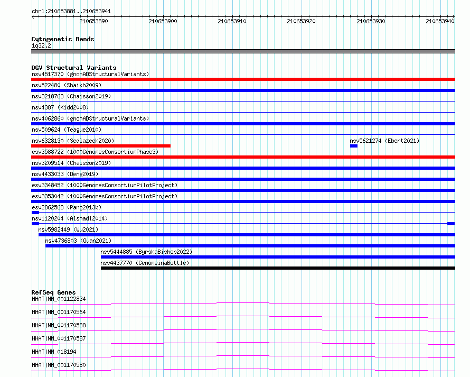This screenshot has height=377, width=470.
Task: Open the nsv1120204 (Alsmadi2014) variant
Action: coord(70,218)
